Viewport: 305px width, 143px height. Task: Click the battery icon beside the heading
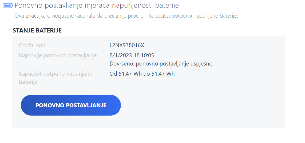pos(7,5)
